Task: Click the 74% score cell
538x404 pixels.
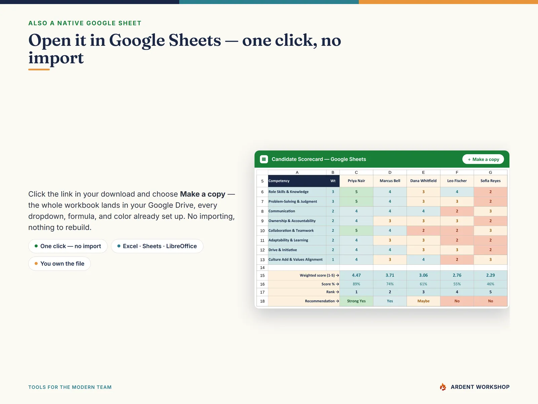Action: 390,284
